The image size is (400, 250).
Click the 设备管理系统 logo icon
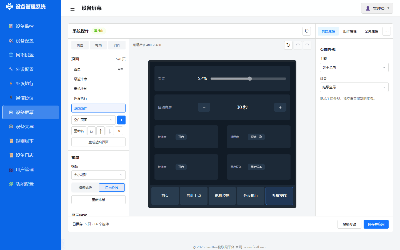click(x=9, y=6)
